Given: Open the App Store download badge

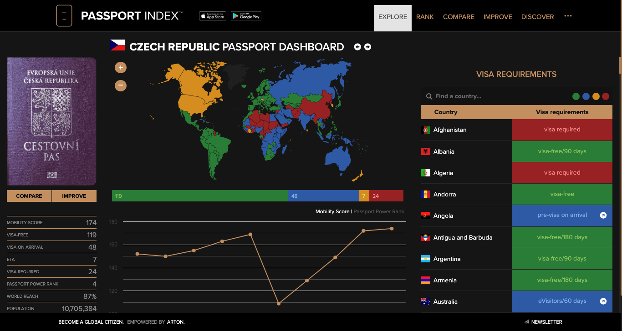Looking at the screenshot, I should (213, 16).
